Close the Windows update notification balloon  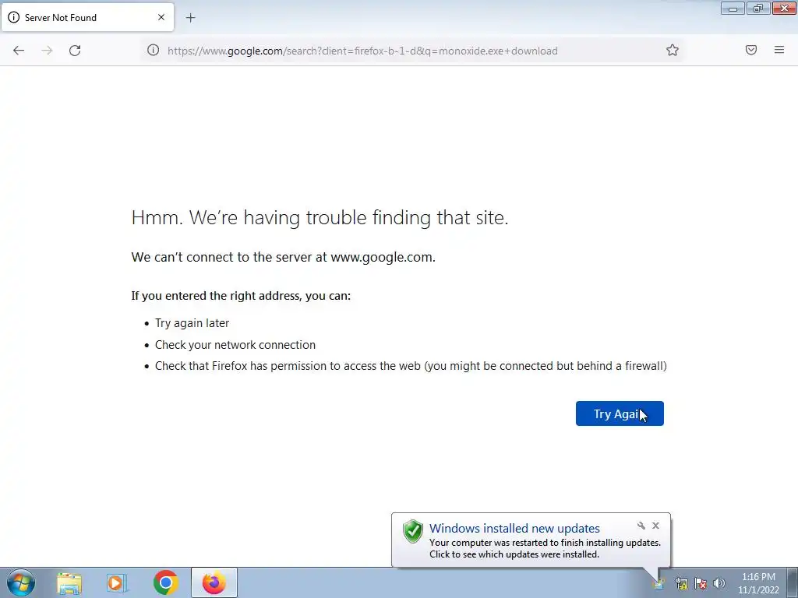(x=655, y=526)
